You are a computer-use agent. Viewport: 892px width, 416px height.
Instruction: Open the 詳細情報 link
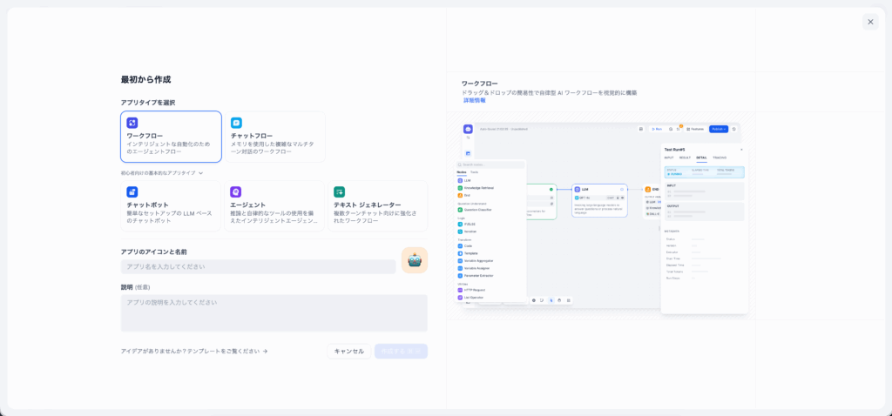click(474, 100)
